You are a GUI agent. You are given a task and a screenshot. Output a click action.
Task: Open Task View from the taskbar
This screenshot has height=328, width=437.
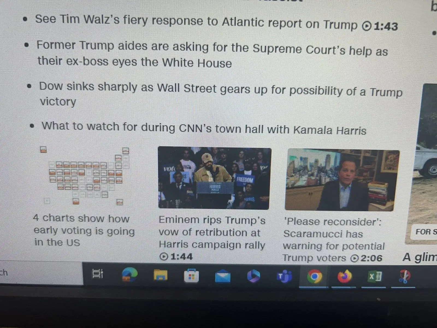[x=98, y=274]
